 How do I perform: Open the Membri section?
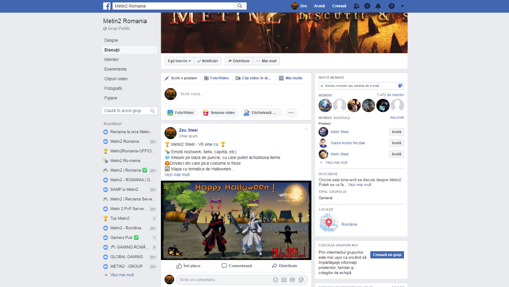click(111, 60)
